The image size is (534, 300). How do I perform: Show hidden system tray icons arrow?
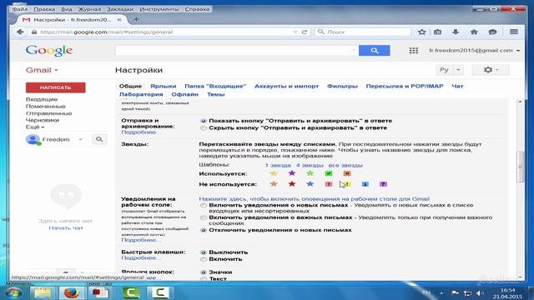coord(441,292)
